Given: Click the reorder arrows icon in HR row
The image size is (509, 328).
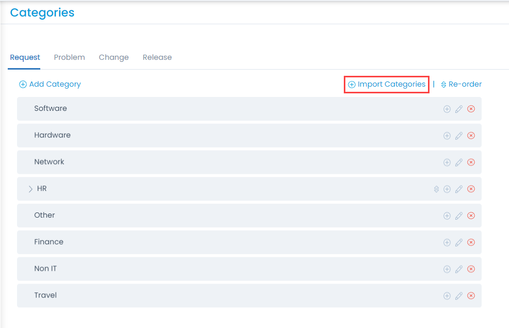Looking at the screenshot, I should pos(436,189).
